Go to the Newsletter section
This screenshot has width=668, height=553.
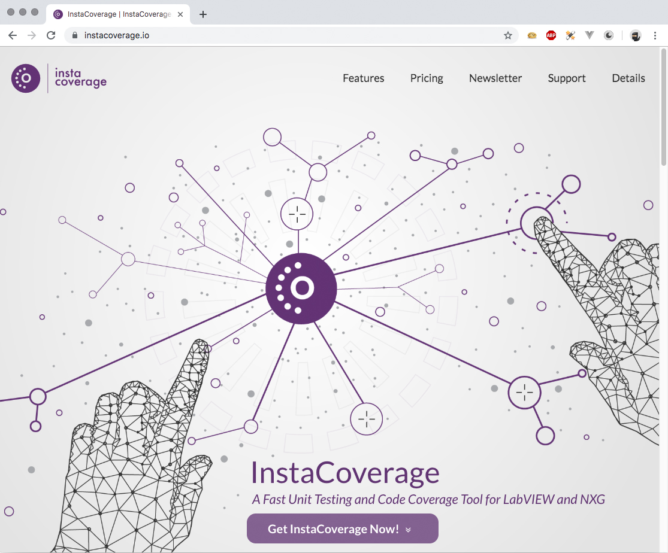click(495, 78)
